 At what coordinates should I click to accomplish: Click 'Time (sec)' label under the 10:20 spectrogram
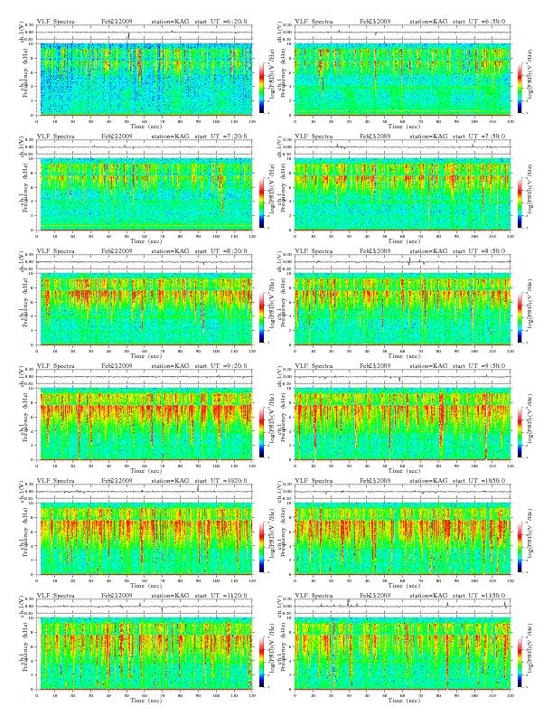[145, 586]
